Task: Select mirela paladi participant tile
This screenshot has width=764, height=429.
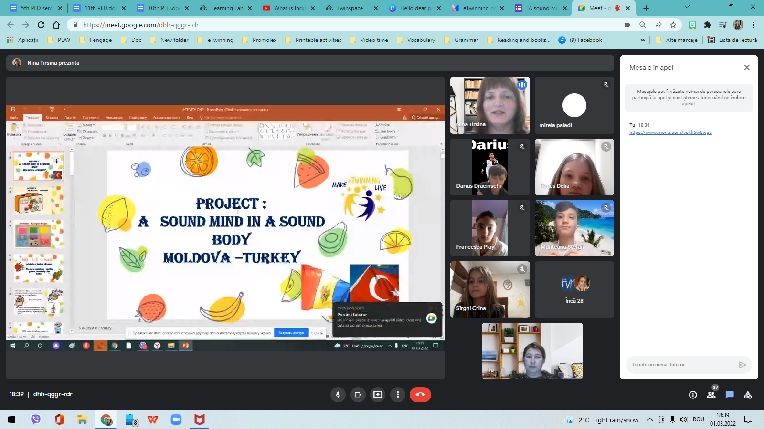Action: coord(574,105)
